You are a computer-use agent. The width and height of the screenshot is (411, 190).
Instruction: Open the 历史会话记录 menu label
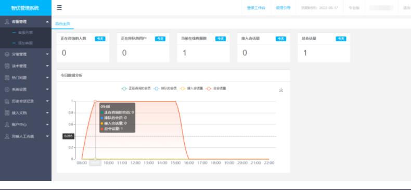click(22, 102)
